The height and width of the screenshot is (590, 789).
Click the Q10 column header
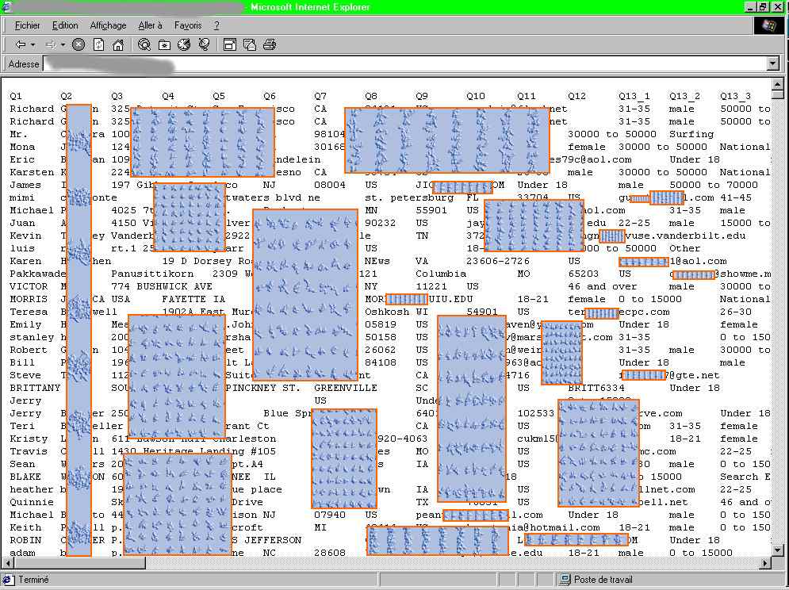click(x=476, y=96)
